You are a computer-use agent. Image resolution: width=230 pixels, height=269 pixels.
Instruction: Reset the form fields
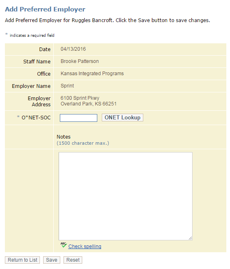tap(73, 260)
